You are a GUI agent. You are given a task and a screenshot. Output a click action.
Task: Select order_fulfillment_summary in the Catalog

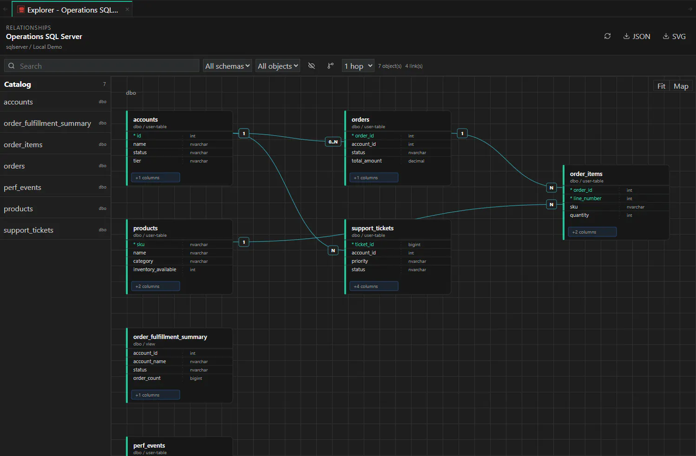coord(55,123)
